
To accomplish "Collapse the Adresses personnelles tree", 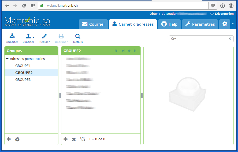I will pos(7,59).
